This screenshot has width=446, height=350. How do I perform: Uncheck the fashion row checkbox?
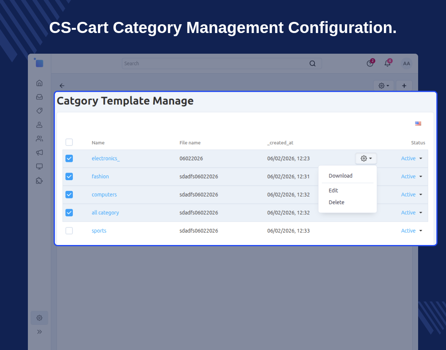click(69, 177)
